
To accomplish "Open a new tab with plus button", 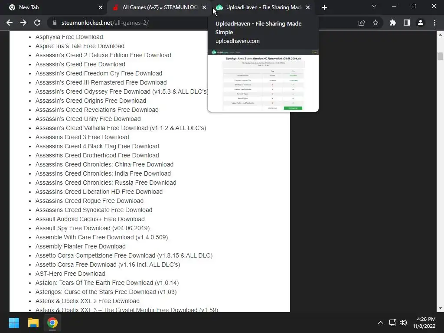I will pyautogui.click(x=324, y=7).
